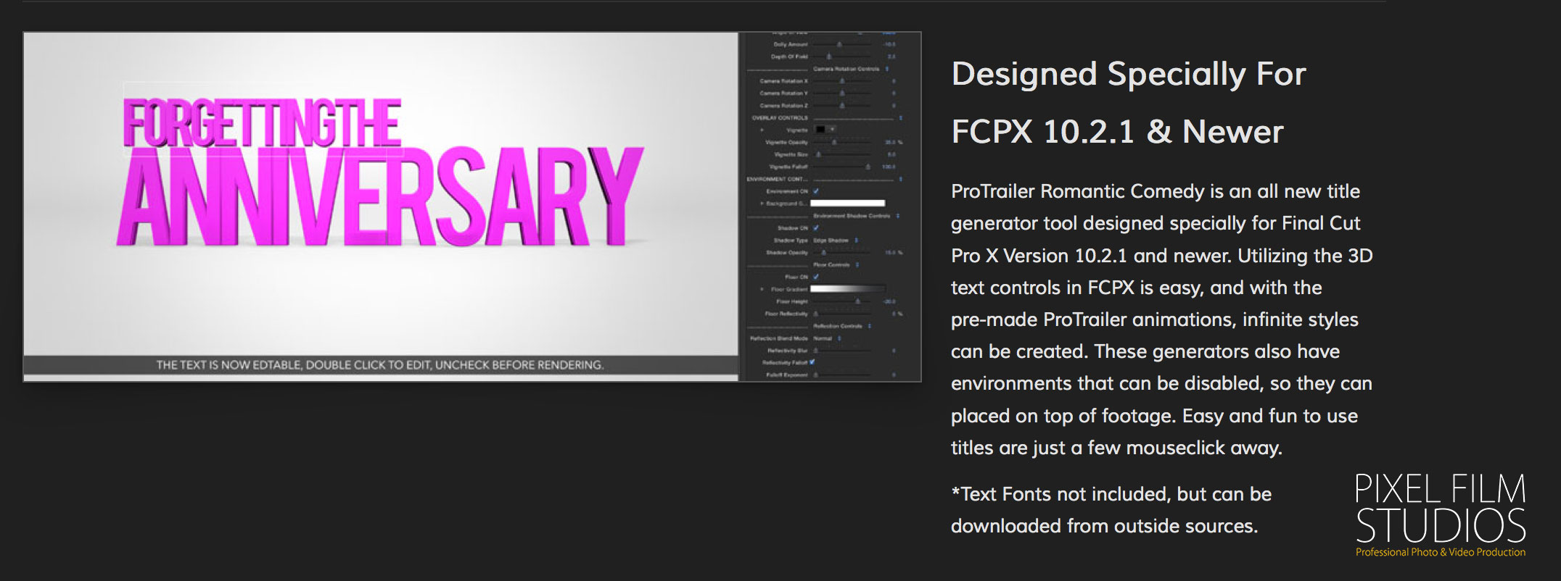This screenshot has width=1561, height=581.
Task: Click the Camera Rotation Y slider handle
Action: click(841, 93)
